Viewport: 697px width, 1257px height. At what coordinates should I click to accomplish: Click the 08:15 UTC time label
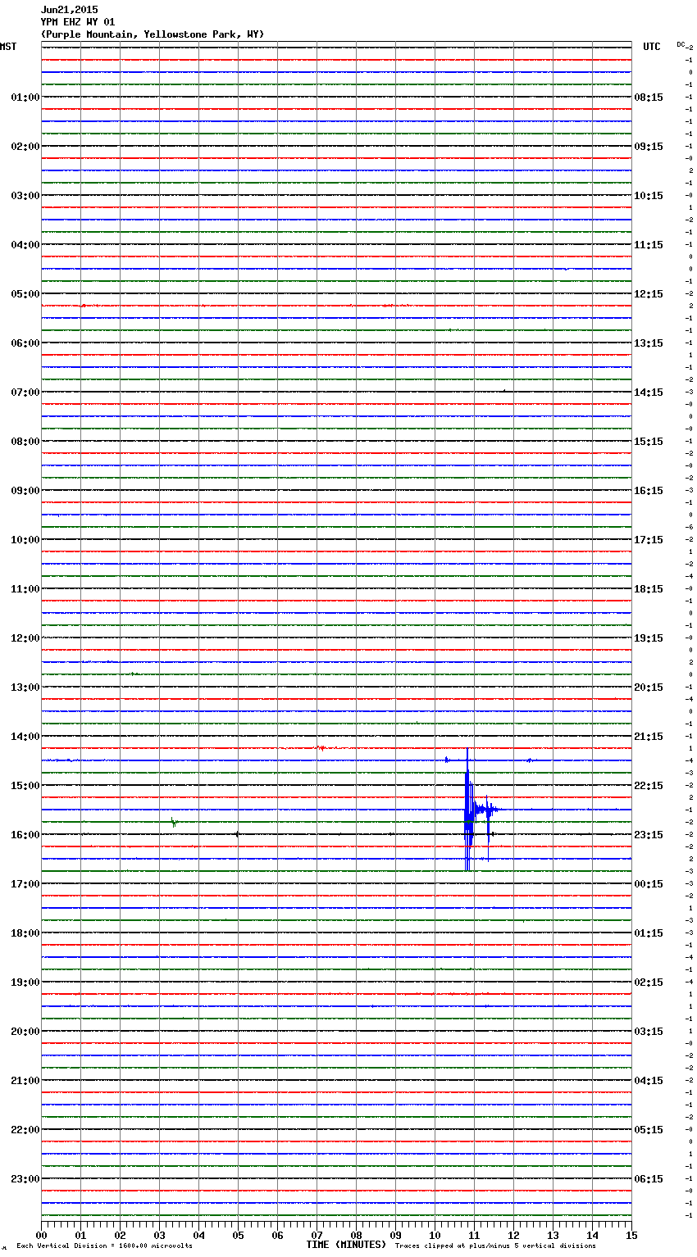[649, 98]
